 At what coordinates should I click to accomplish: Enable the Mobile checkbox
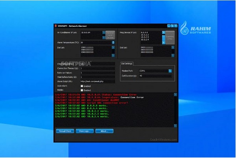click(82, 90)
